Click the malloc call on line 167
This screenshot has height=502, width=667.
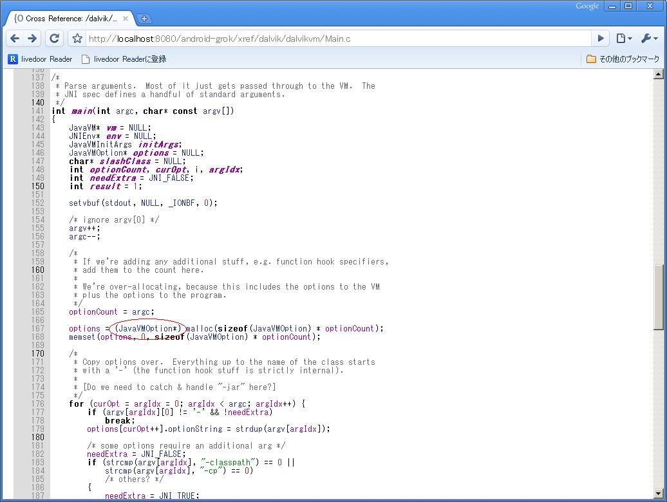(200, 329)
